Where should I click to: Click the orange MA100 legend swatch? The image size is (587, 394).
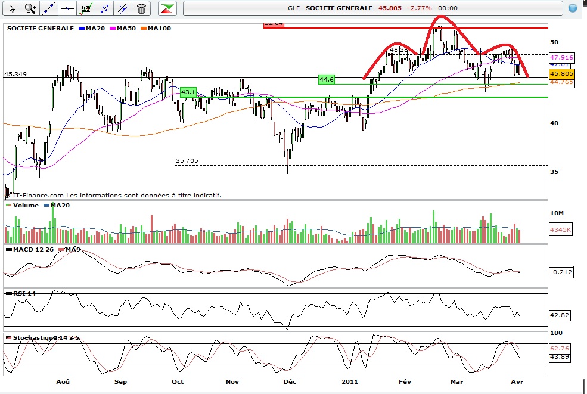point(144,29)
